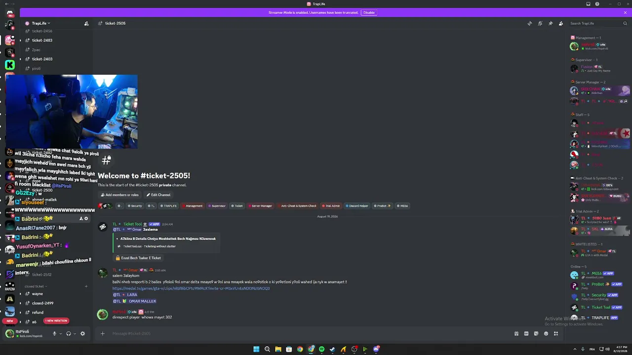Click the Edit Channel button
632x355 pixels.
[x=158, y=195]
